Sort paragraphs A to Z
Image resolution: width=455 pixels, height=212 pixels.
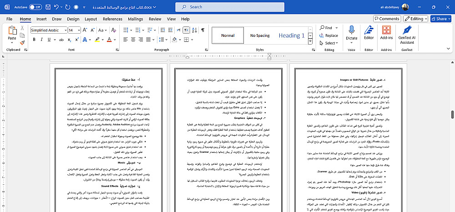pyautogui.click(x=195, y=30)
